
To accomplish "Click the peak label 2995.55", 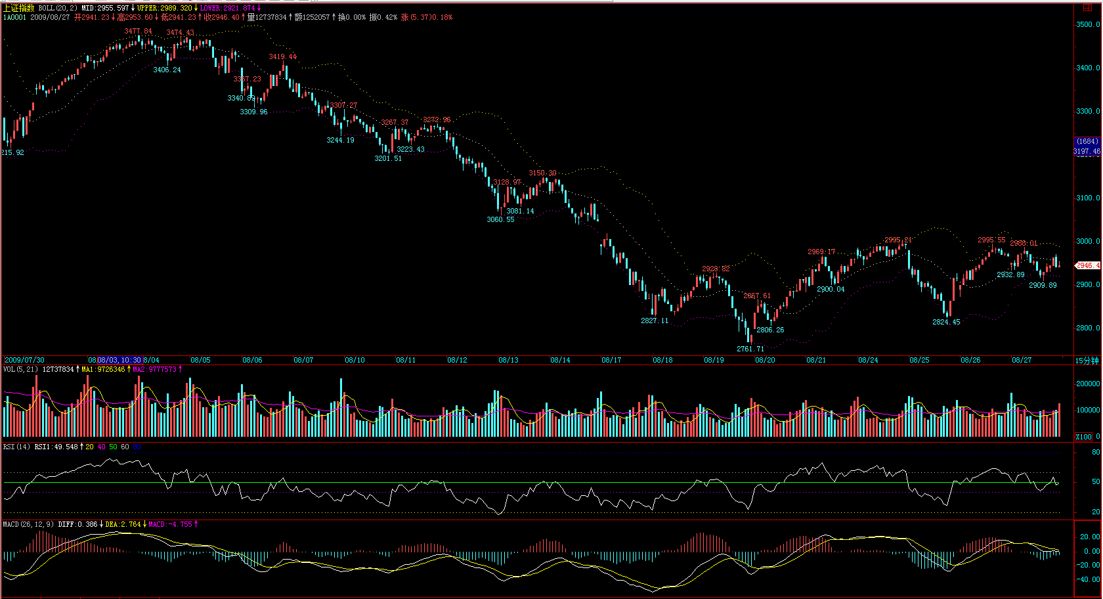I will click(991, 240).
